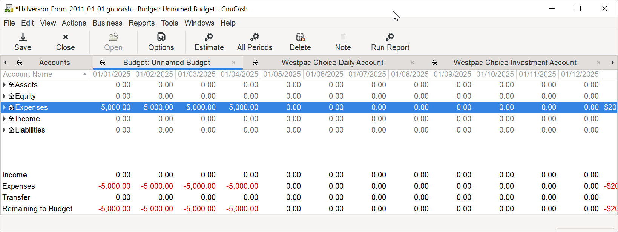618x232 pixels.
Task: Maximize the GnuCash window
Action: click(578, 9)
